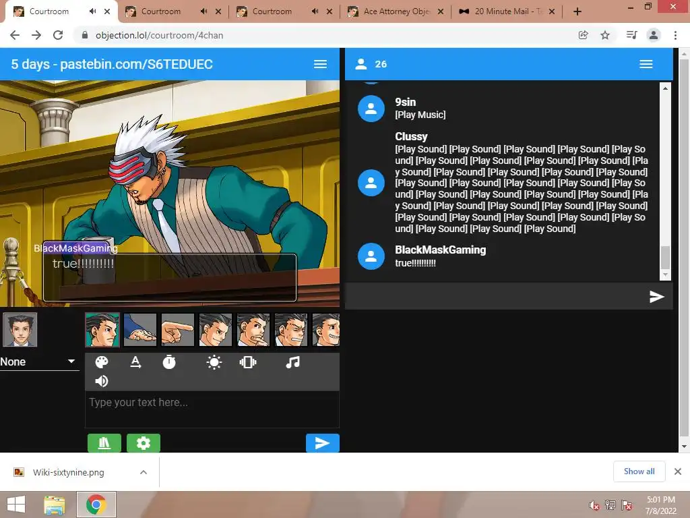Close the downloads bar

coord(678,471)
